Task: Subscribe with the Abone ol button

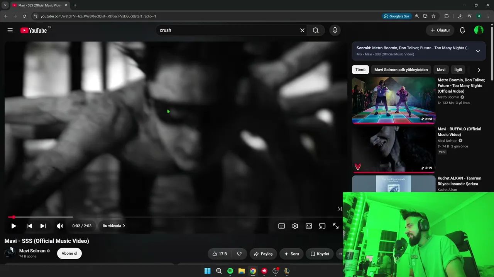Action: 69,254
